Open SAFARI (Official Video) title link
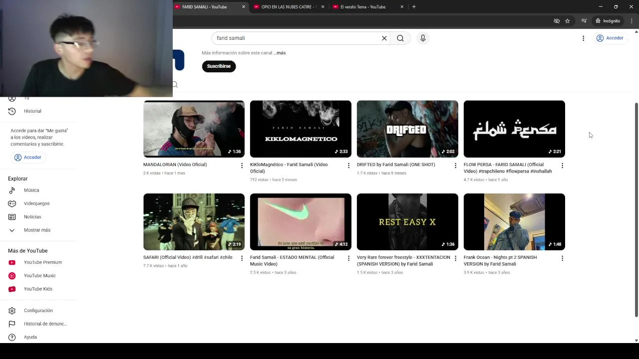639x359 pixels. pos(188,257)
